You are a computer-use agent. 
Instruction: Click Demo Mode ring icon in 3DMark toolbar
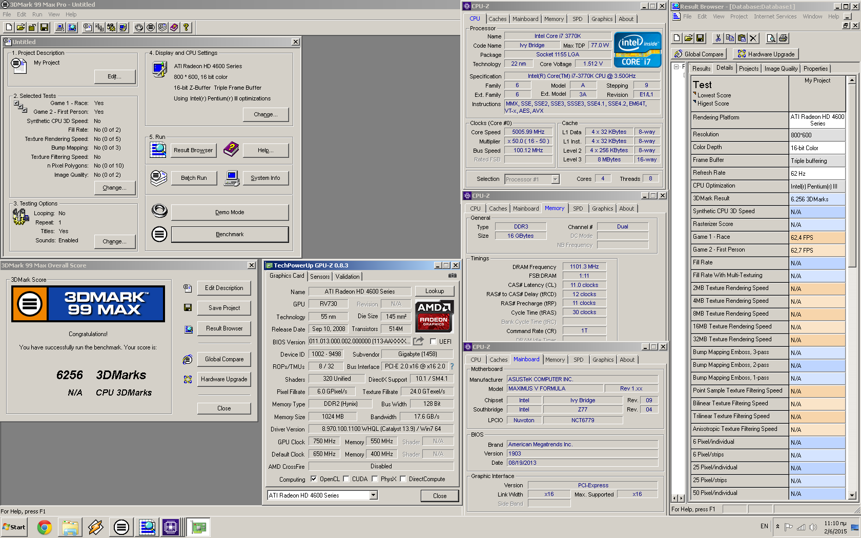click(x=139, y=27)
